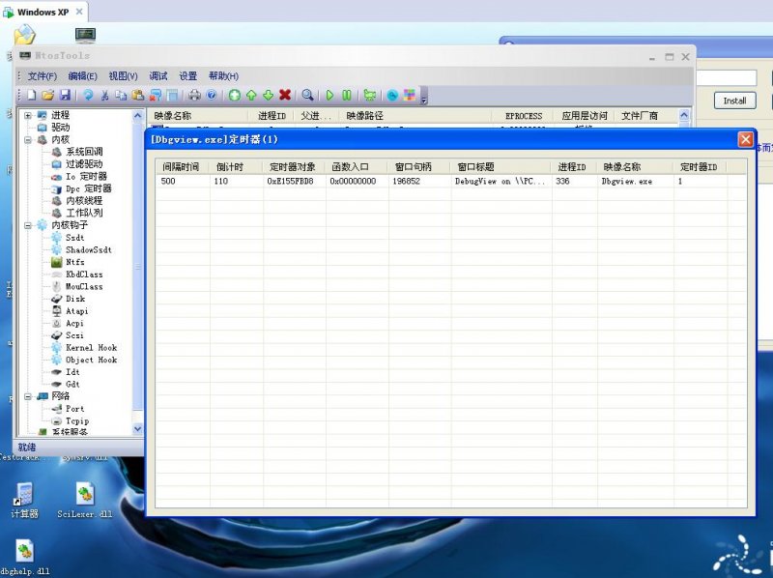
Task: Collapse the 网络 tree node
Action: 28,396
